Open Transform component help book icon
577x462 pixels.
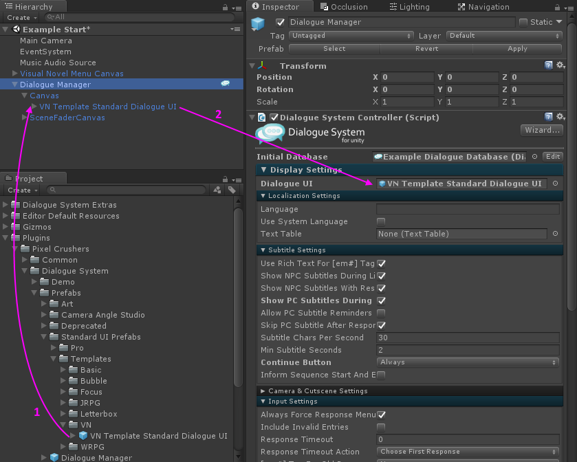548,65
